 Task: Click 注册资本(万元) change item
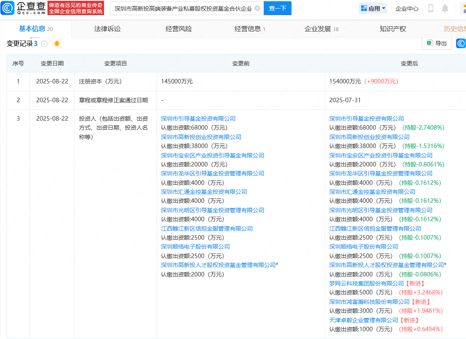coord(100,81)
